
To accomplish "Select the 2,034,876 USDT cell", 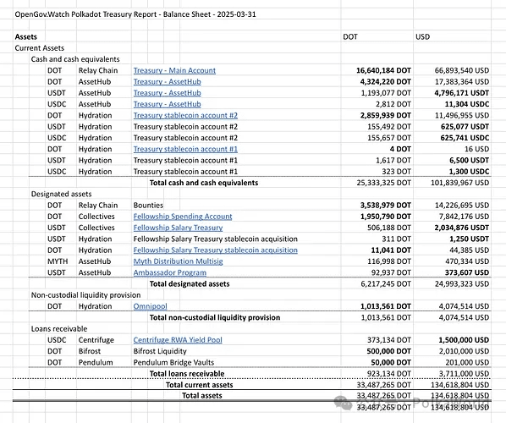I will pyautogui.click(x=462, y=228).
